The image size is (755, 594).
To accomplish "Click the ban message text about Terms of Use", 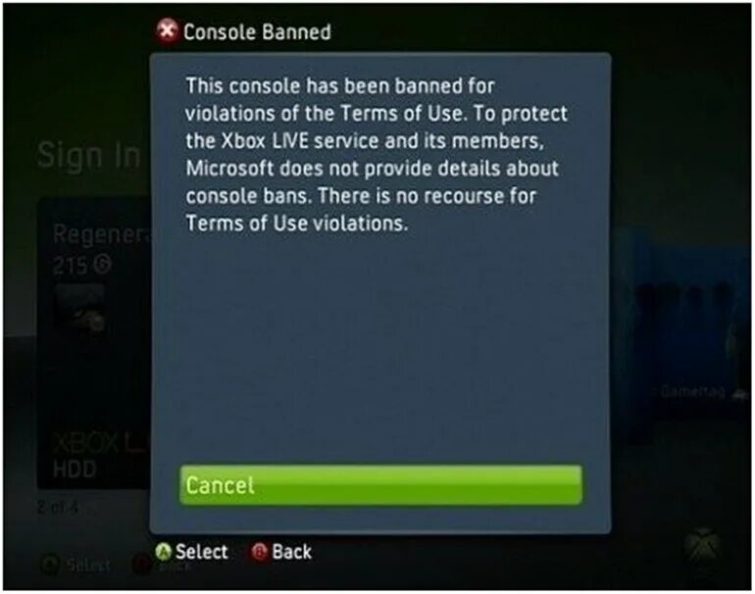I will click(377, 155).
